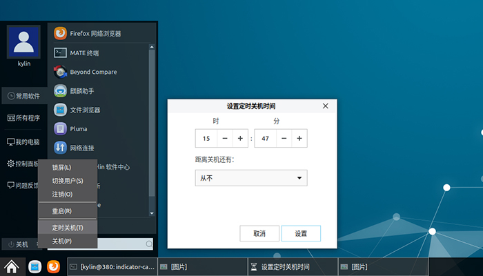Click Firefox icon in taskbar
The image size is (483, 276).
tap(53, 266)
